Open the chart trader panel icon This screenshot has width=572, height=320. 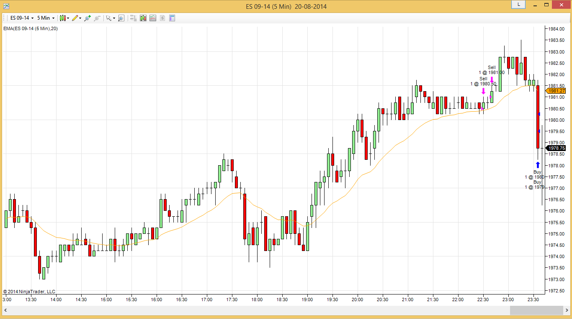pos(134,18)
